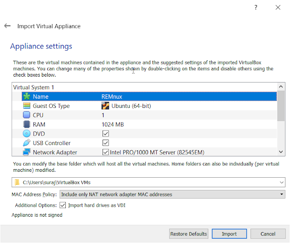
Task: Toggle the Network Adapter checkbox
Action: click(106, 152)
